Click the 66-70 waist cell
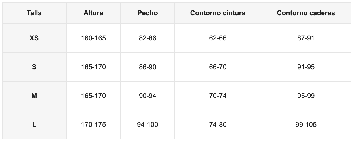The width and height of the screenshot is (354, 143). (218, 67)
